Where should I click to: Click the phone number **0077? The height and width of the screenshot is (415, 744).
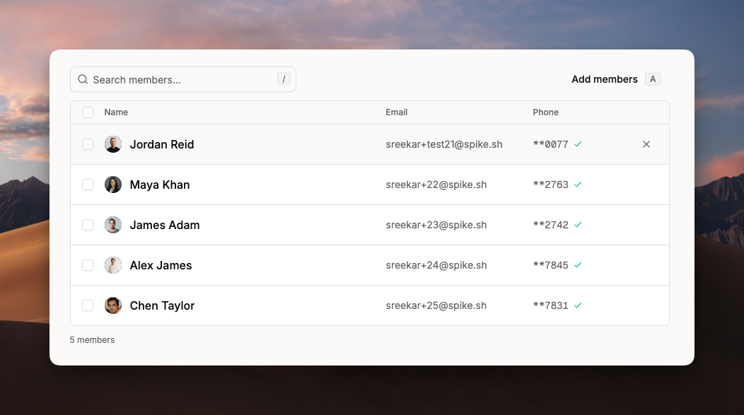pos(550,144)
